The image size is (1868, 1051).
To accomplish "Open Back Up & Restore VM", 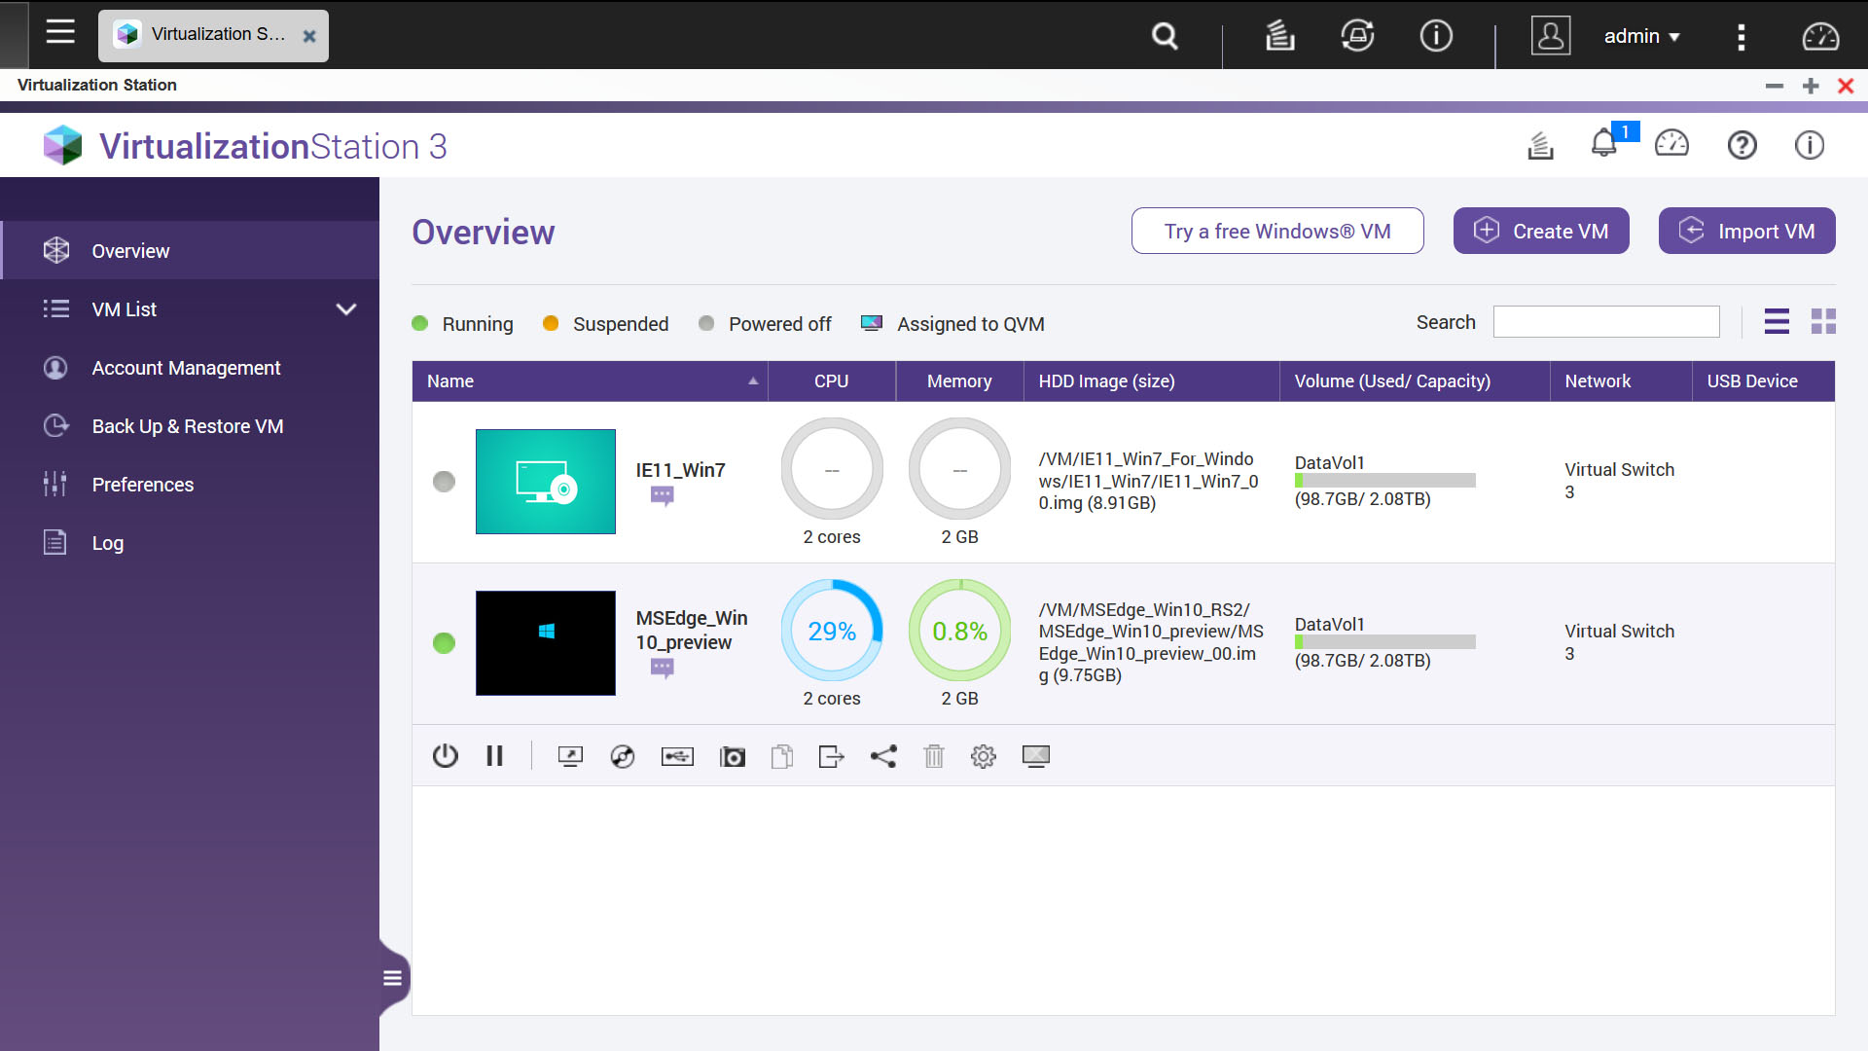I will [188, 426].
